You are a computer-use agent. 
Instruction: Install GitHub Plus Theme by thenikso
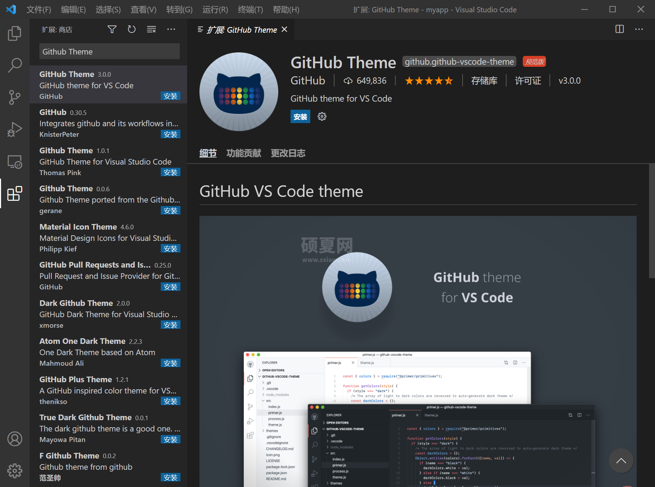171,401
